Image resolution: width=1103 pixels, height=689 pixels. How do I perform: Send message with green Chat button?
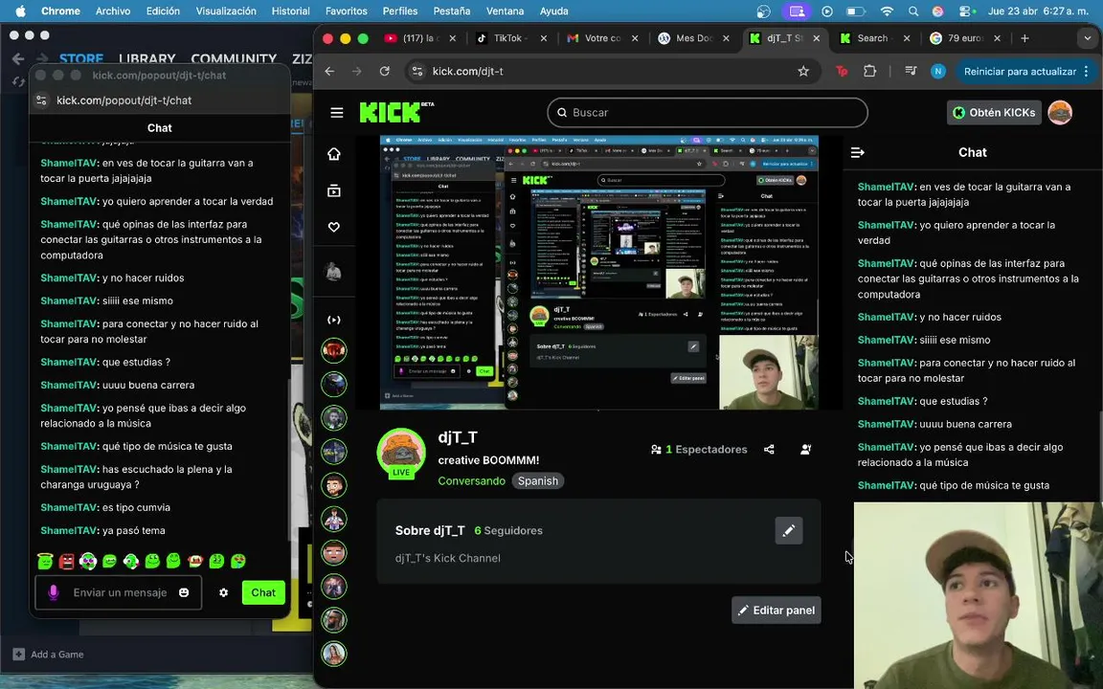[x=263, y=592]
